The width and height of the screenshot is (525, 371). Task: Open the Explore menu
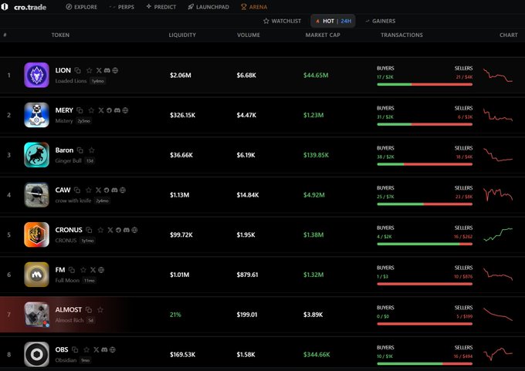81,7
